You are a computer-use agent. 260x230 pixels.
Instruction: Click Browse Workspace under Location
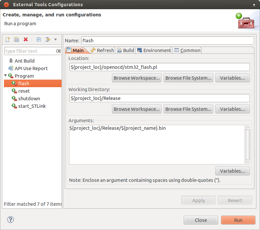tap(137, 78)
